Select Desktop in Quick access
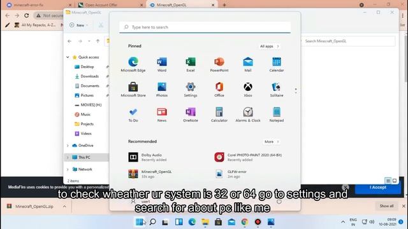 [x=87, y=67]
